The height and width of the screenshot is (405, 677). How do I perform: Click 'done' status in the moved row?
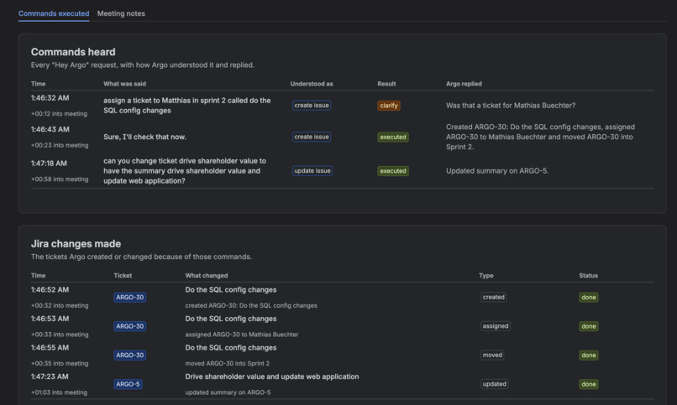coord(589,355)
